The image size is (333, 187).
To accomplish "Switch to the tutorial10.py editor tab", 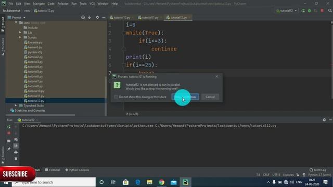I will (121, 18).
